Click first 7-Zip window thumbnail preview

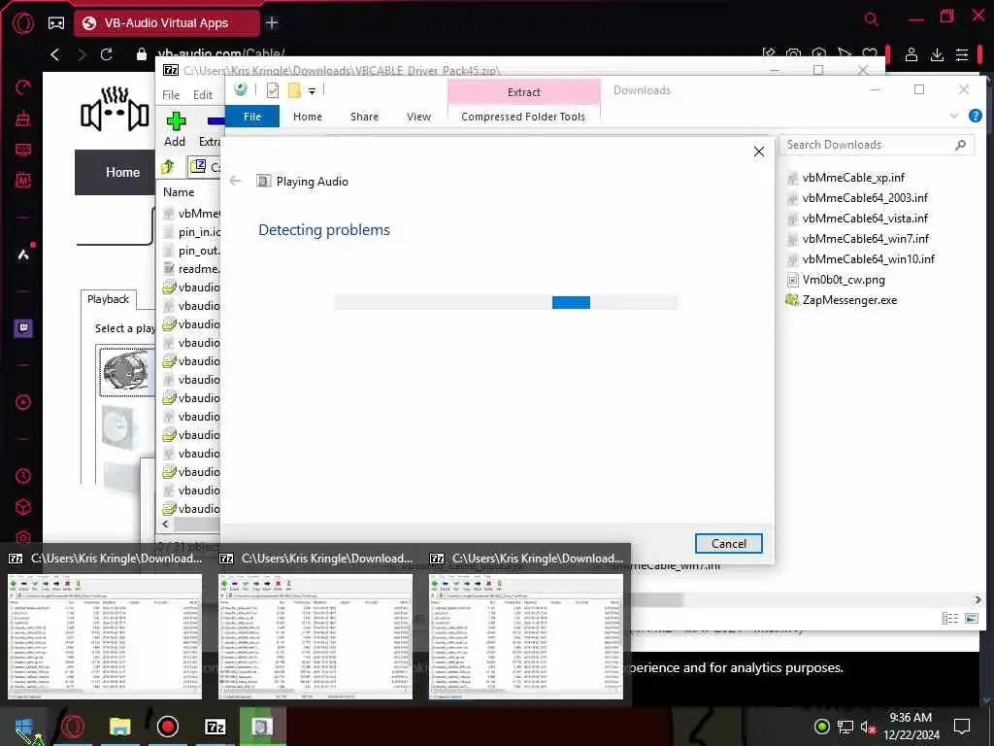click(105, 636)
